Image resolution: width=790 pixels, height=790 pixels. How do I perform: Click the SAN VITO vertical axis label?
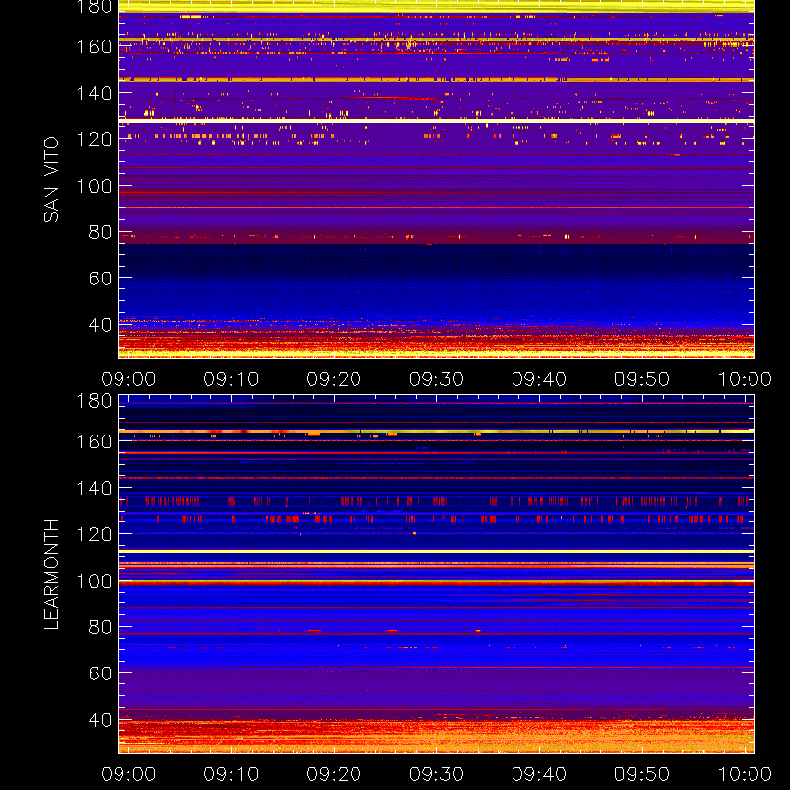[x=51, y=180]
